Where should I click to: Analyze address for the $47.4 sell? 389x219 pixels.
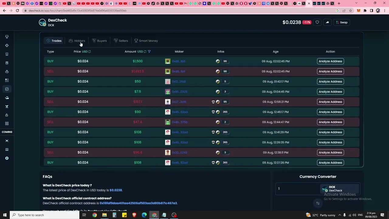(330, 122)
